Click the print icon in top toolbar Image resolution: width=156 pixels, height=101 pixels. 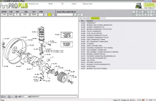140,12
